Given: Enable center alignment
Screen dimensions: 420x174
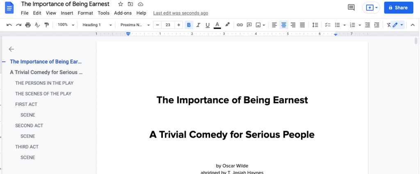Looking at the screenshot, I should click(x=283, y=25).
